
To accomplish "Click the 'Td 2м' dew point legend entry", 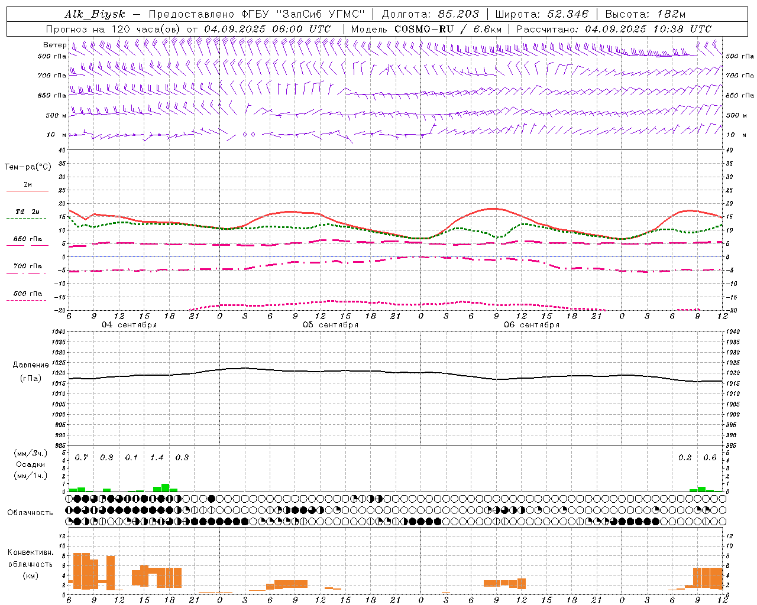I will click(x=28, y=212).
